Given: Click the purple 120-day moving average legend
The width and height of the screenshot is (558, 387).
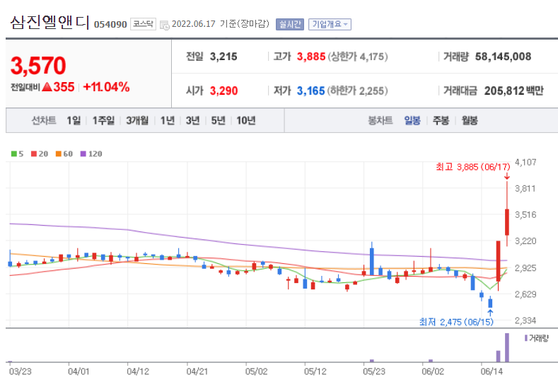Looking at the screenshot, I should coord(91,154).
